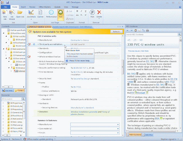
Task: Open the Kitemark link
Action: point(141,93)
